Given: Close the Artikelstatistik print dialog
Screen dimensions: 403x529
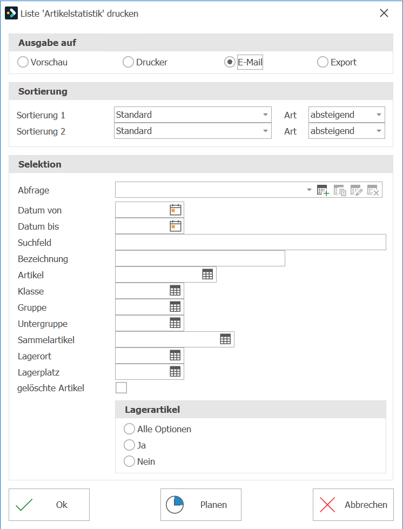Looking at the screenshot, I should click(384, 13).
